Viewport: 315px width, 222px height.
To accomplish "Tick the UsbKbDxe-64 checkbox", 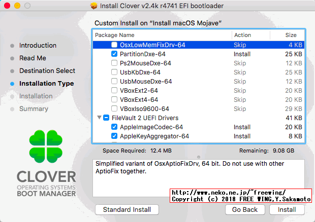I will pos(114,72).
